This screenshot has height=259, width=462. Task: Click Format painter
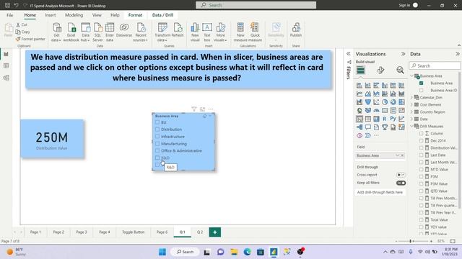(x=30, y=39)
